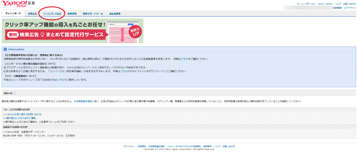Click the 広告掲載基準変更のお知らせ heading
This screenshot has width=357, height=154.
point(33,55)
